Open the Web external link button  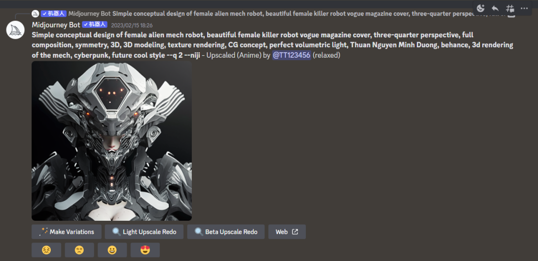click(287, 232)
